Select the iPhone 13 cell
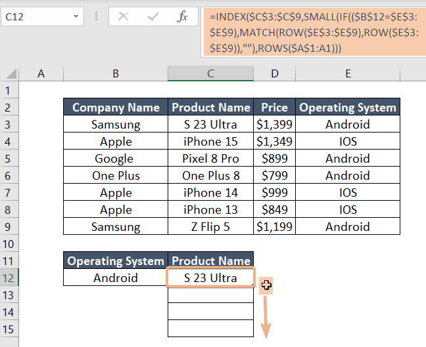The height and width of the screenshot is (347, 426). click(210, 210)
